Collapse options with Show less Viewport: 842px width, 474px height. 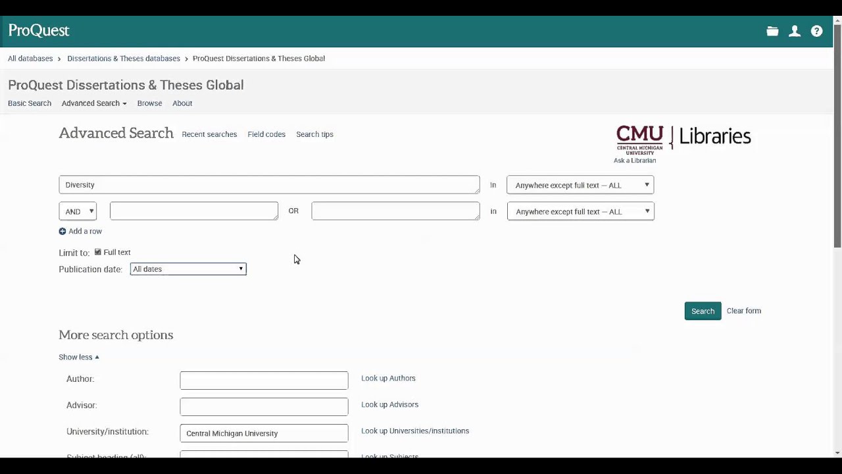[x=79, y=357]
